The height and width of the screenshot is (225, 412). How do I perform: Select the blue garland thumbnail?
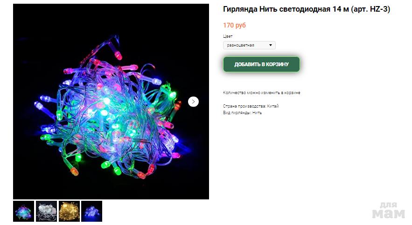pos(92,211)
